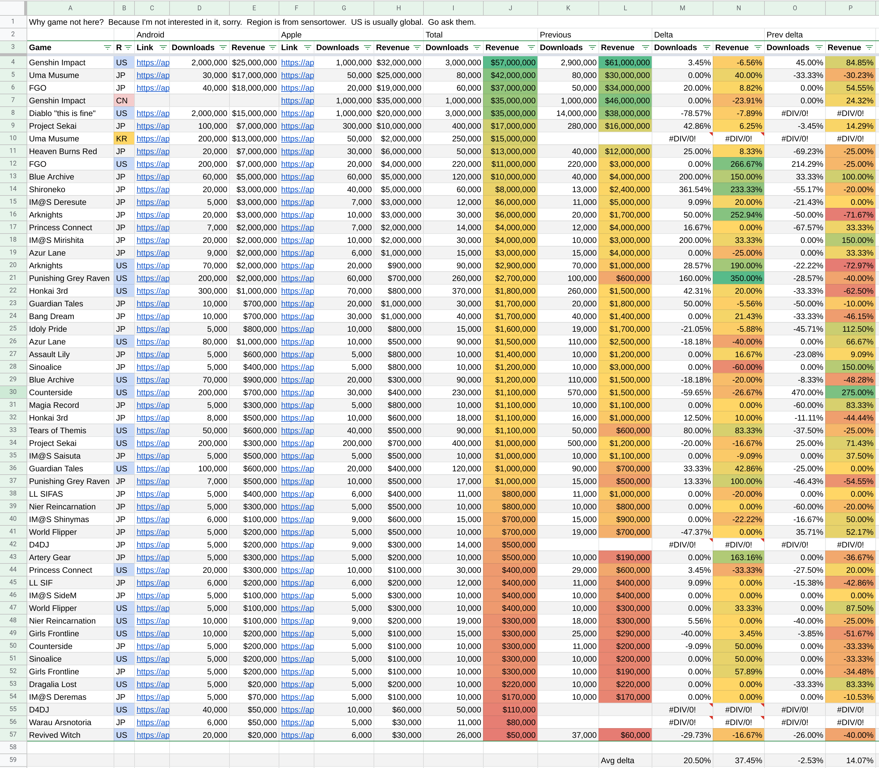
Task: Open the region R column filter icon
Action: [128, 47]
